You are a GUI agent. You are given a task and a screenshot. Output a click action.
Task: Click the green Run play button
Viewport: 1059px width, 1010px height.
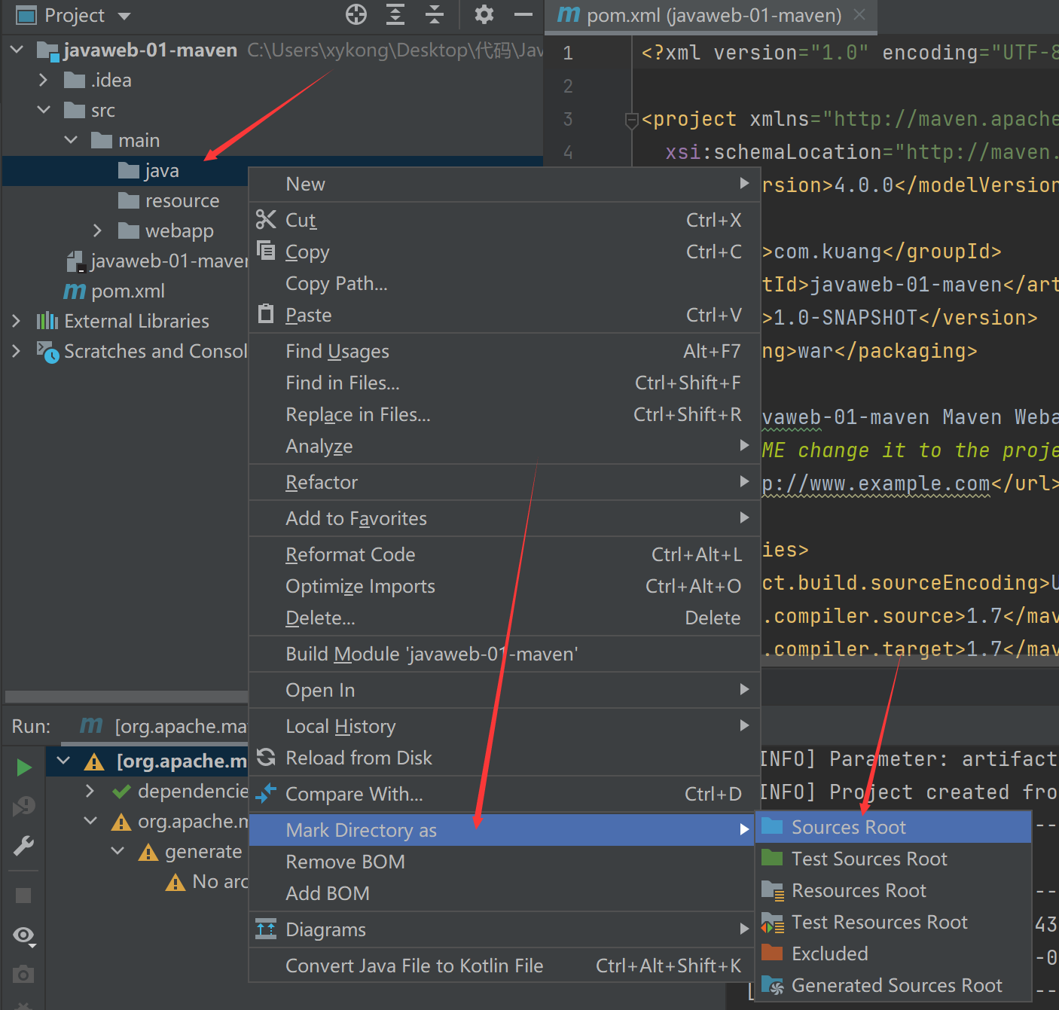coord(24,767)
